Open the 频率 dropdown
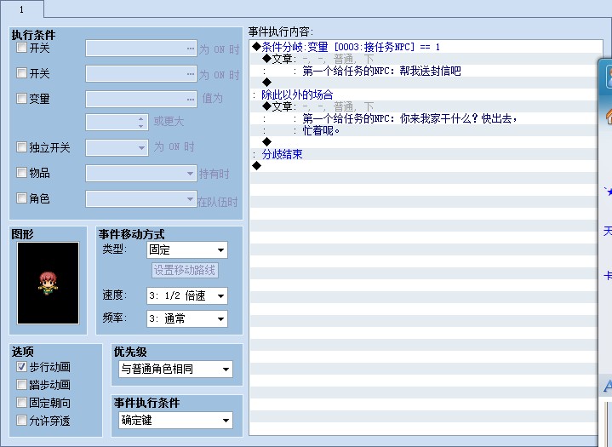 click(187, 319)
